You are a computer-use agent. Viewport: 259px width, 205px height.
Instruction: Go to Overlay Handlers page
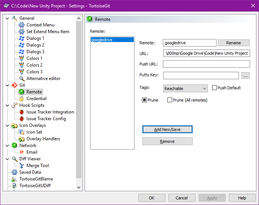click(x=43, y=139)
